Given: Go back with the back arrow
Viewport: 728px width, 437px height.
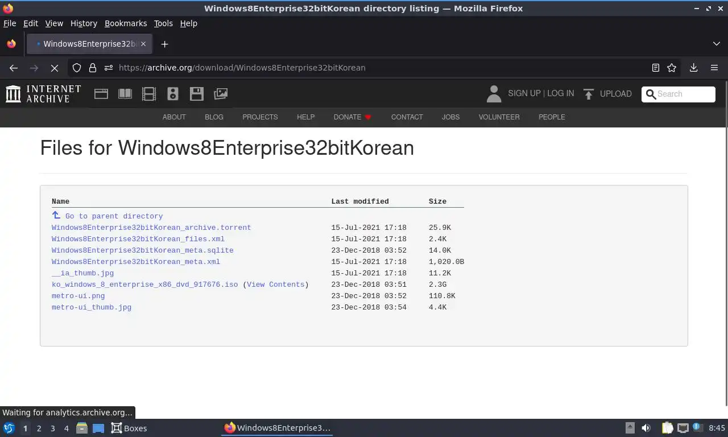Looking at the screenshot, I should tap(14, 68).
